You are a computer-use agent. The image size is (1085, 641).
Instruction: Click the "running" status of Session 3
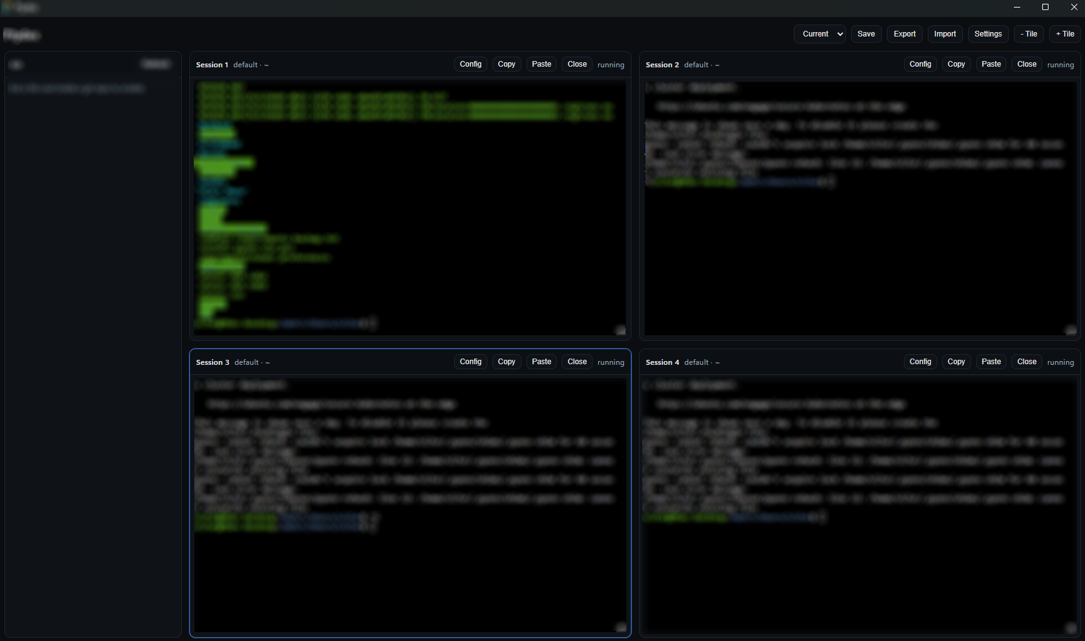611,362
